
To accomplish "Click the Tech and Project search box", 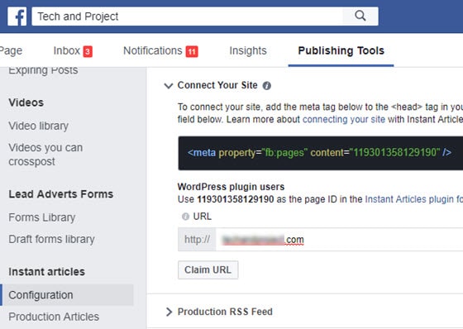I will coord(187,17).
